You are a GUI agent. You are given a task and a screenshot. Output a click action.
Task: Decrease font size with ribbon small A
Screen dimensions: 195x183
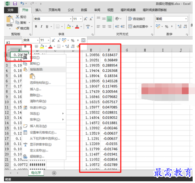pos(91,19)
